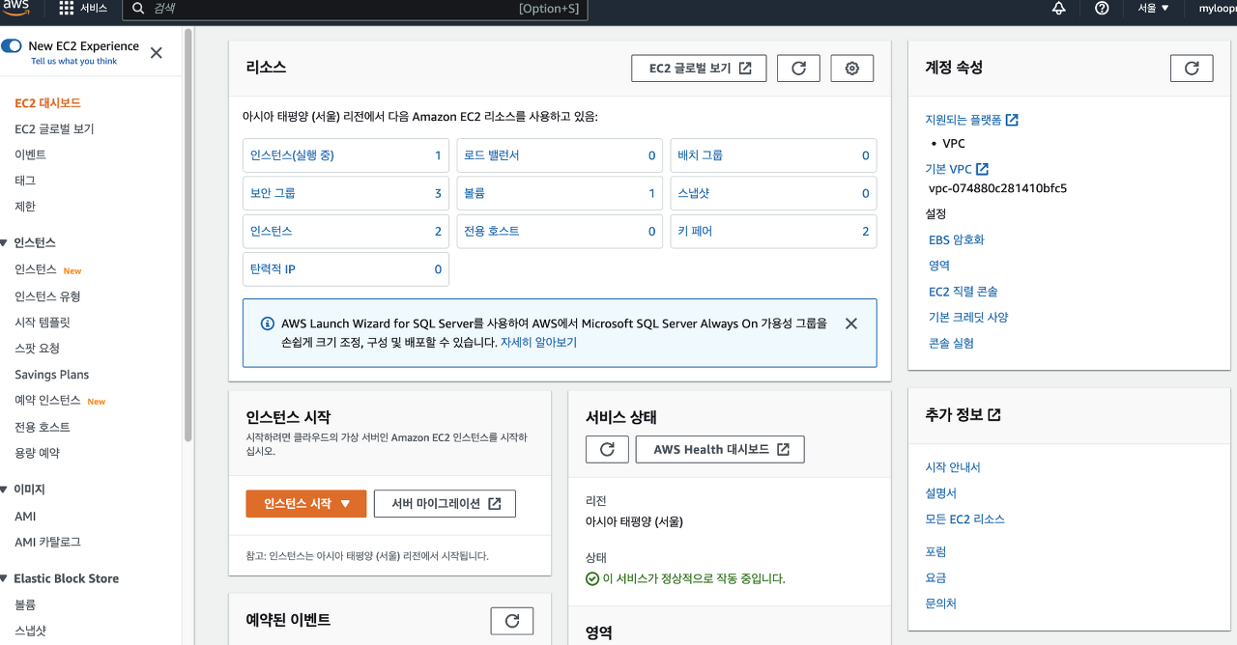Open the AWS home logo
1237x645 pixels.
(16, 8)
